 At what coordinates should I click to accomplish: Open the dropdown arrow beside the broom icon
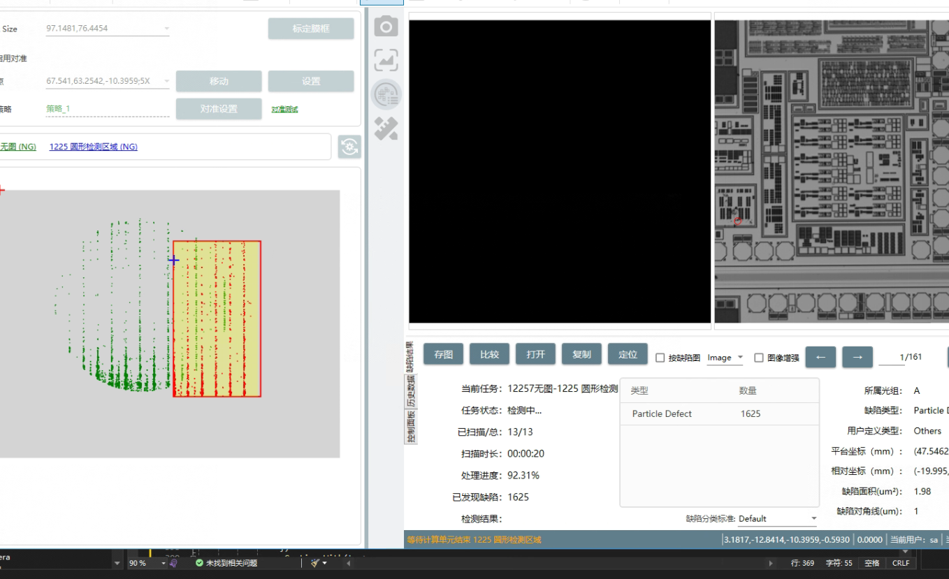pos(324,563)
